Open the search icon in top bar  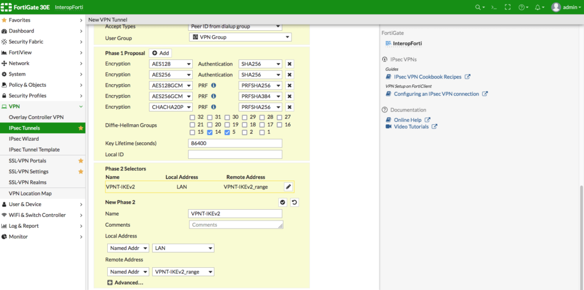click(480, 7)
